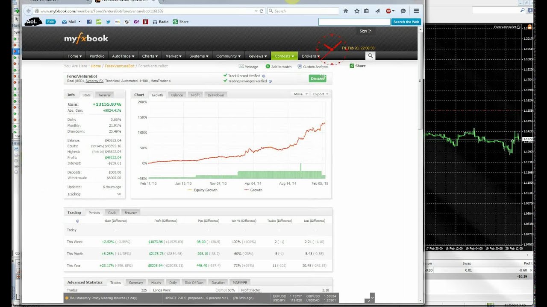Go to the browser Home page icon
Image resolution: width=547 pixels, height=307 pixels.
pyautogui.click(x=346, y=11)
